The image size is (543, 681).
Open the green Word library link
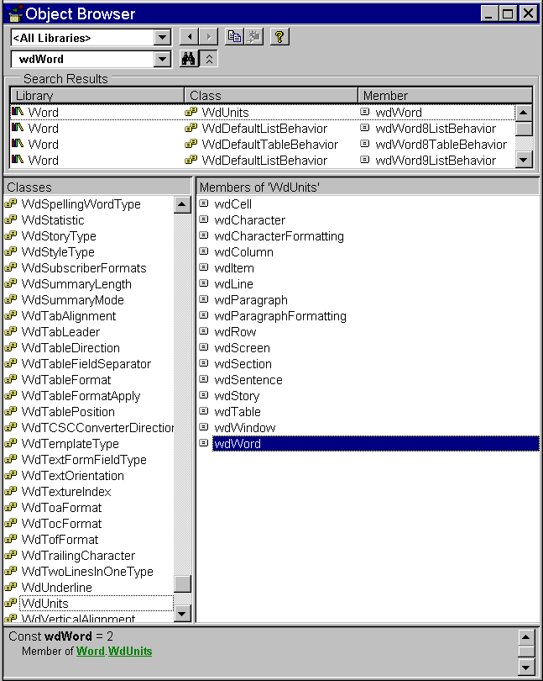[91, 652]
